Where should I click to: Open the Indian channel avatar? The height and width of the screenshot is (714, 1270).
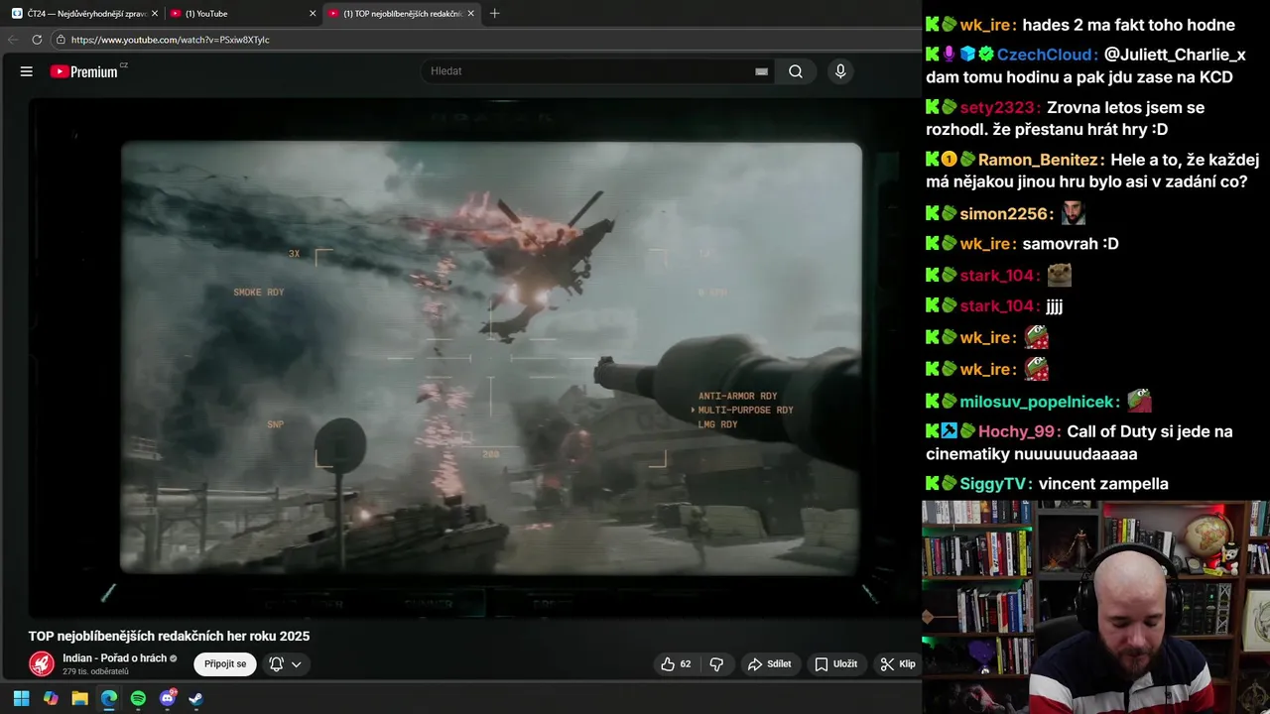click(x=42, y=663)
